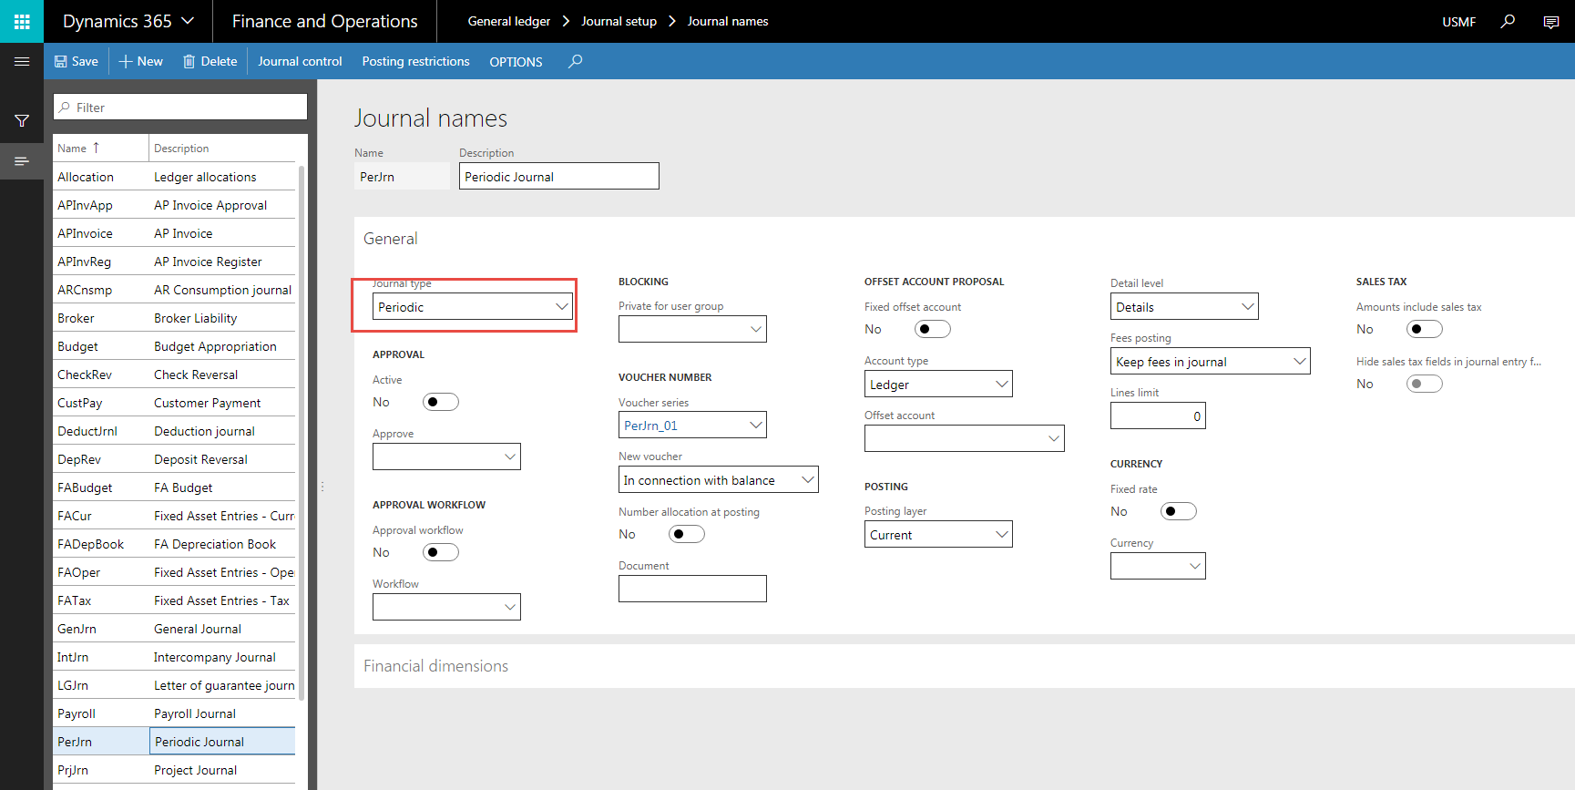Toggle Amounts include sales tax
This screenshot has height=790, width=1575.
click(1424, 329)
